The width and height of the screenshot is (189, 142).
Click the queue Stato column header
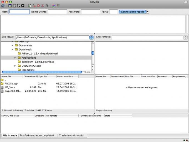118,116
